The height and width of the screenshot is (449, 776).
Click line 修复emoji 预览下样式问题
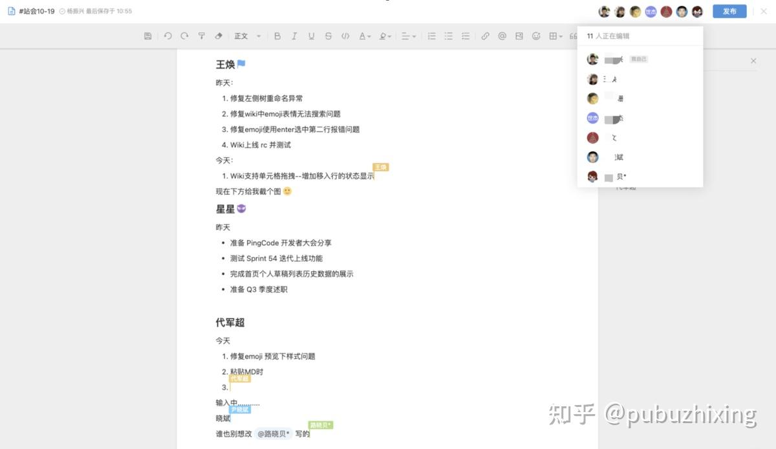(273, 356)
